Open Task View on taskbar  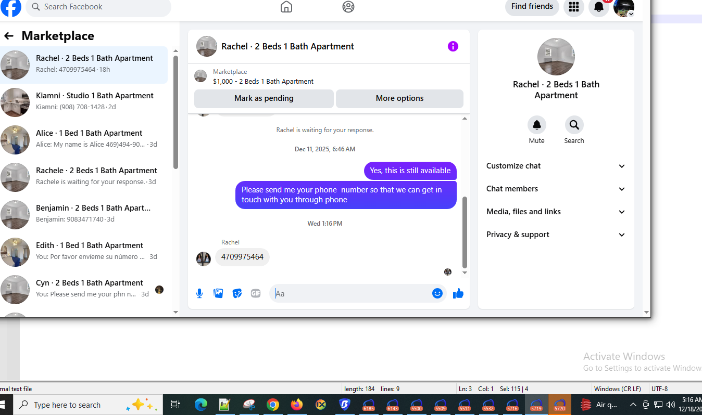[176, 405]
